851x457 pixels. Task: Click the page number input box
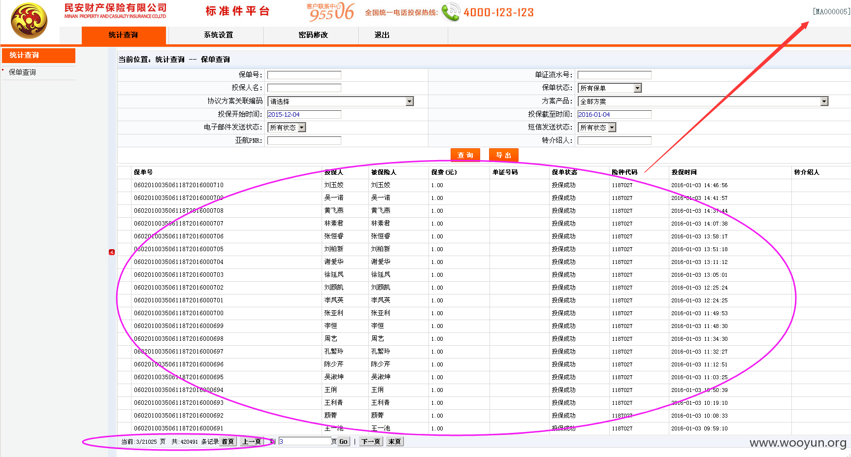click(x=305, y=441)
